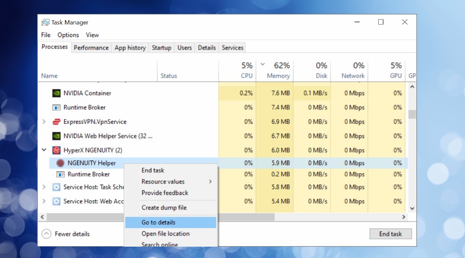The image size is (465, 258).
Task: Choose Provide feedback in context menu
Action: pos(171,193)
